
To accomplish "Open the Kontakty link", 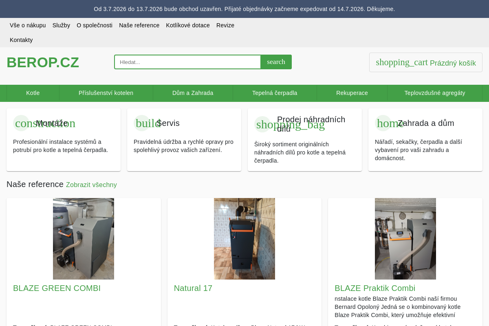I will tap(21, 40).
